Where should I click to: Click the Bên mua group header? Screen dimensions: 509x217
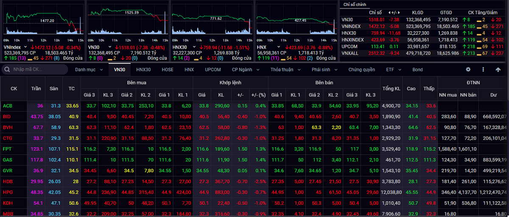click(137, 83)
